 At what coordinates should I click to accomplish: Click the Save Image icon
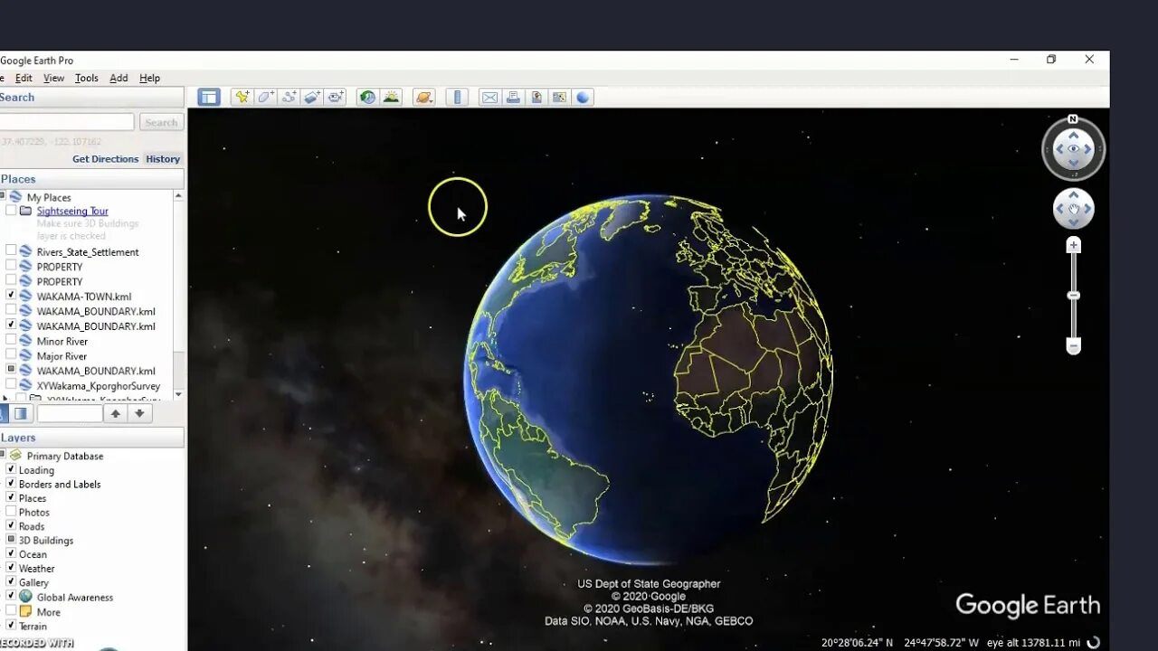pyautogui.click(x=536, y=98)
